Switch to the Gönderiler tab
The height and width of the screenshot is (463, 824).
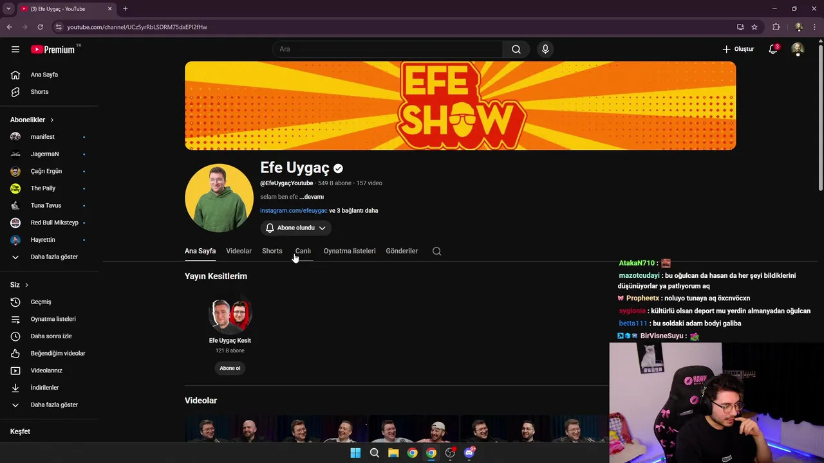402,251
